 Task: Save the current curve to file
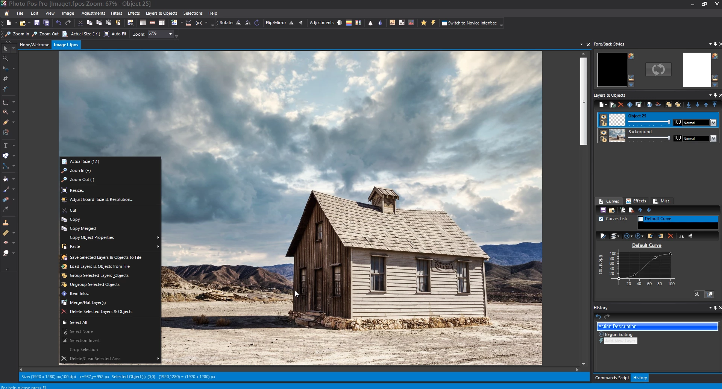(603, 210)
